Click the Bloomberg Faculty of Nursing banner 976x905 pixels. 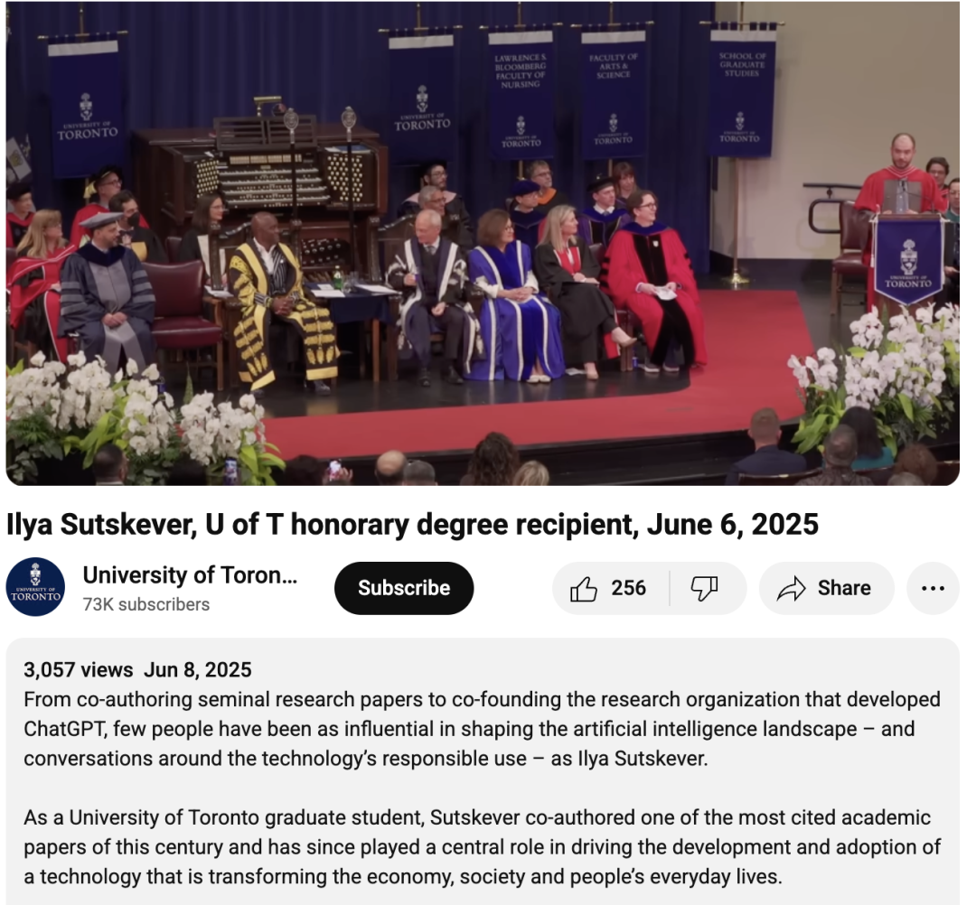[521, 97]
